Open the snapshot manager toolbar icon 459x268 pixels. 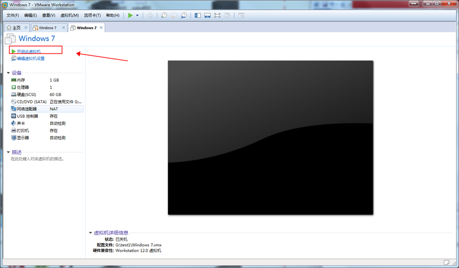(x=183, y=16)
